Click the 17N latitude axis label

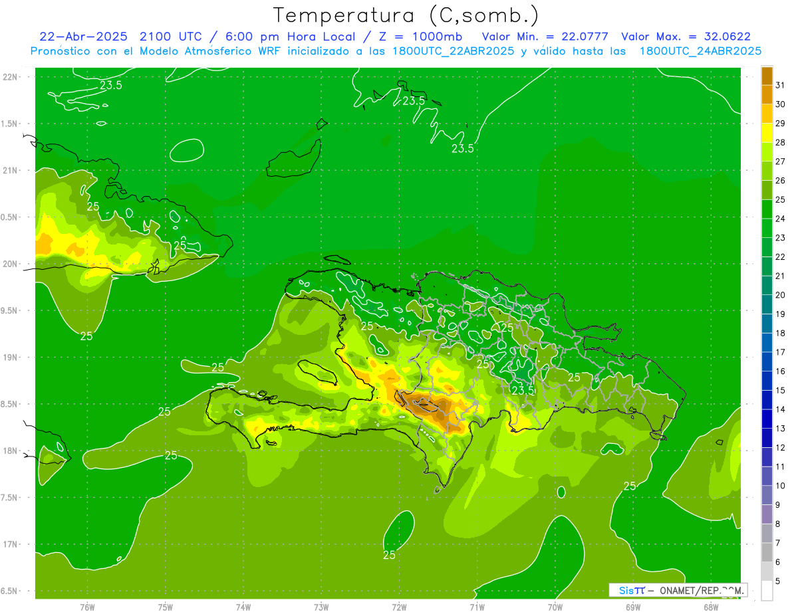pyautogui.click(x=10, y=544)
